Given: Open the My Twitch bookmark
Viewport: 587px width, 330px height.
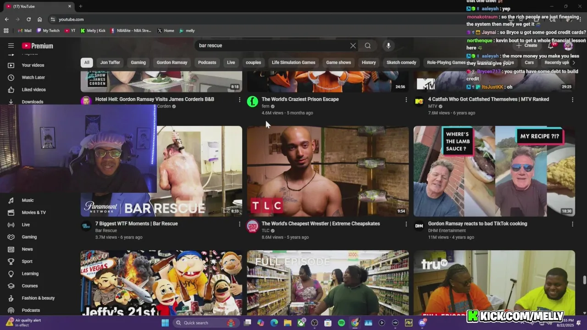Looking at the screenshot, I should click(48, 31).
